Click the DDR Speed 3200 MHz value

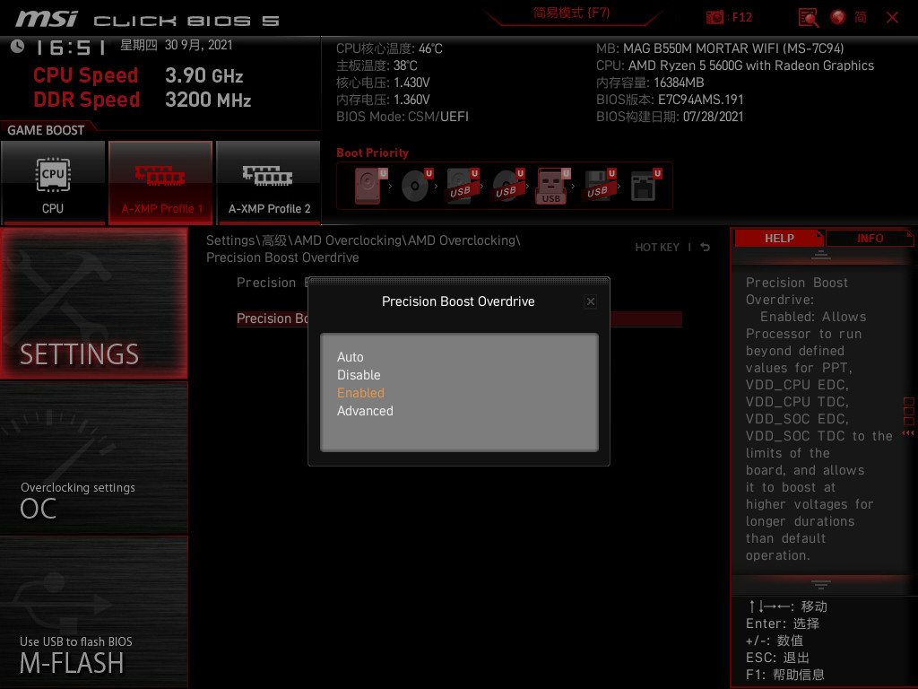pos(208,100)
